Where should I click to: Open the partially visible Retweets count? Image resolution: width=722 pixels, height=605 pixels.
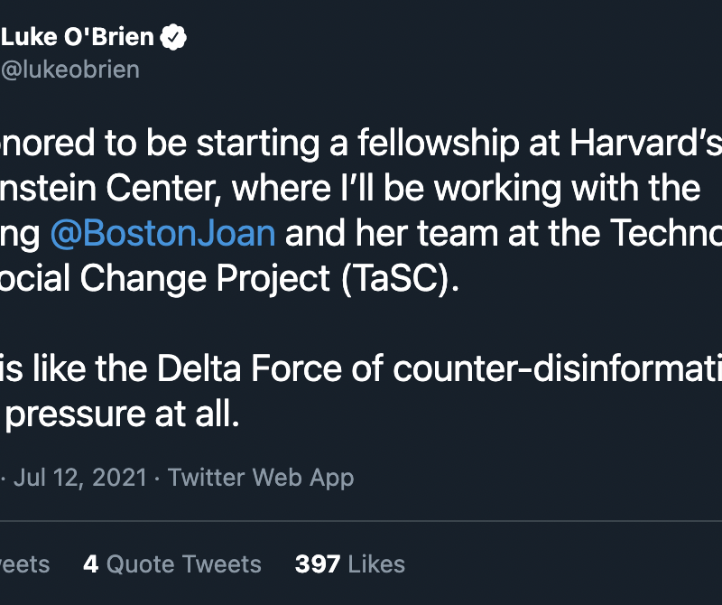coord(24,564)
